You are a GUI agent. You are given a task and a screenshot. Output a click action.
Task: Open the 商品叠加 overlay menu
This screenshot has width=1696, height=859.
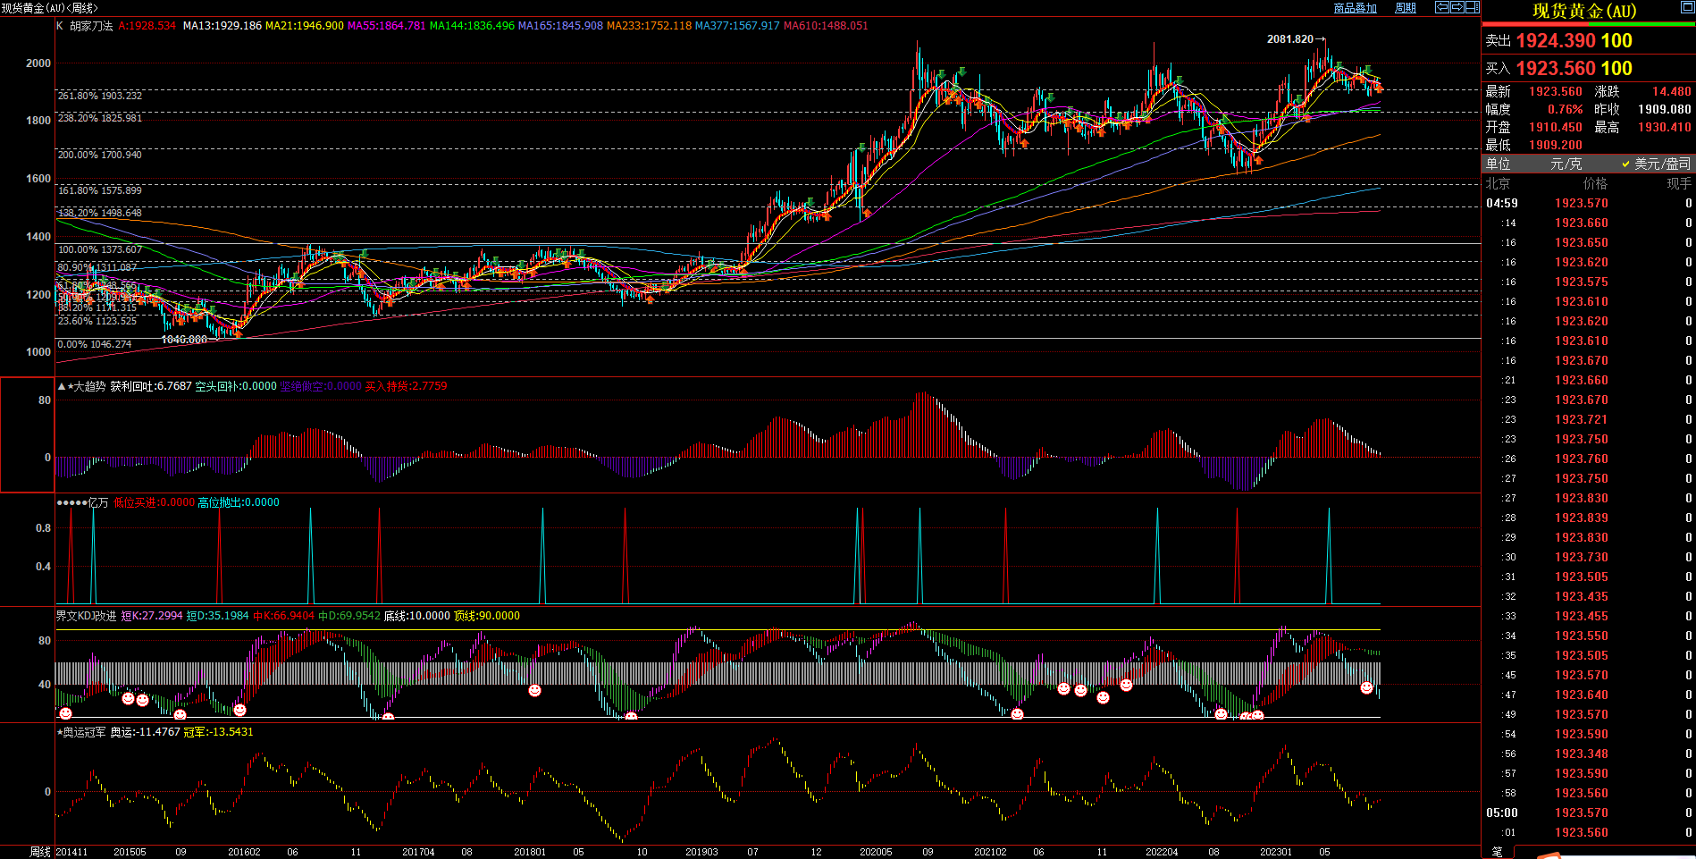[1355, 8]
